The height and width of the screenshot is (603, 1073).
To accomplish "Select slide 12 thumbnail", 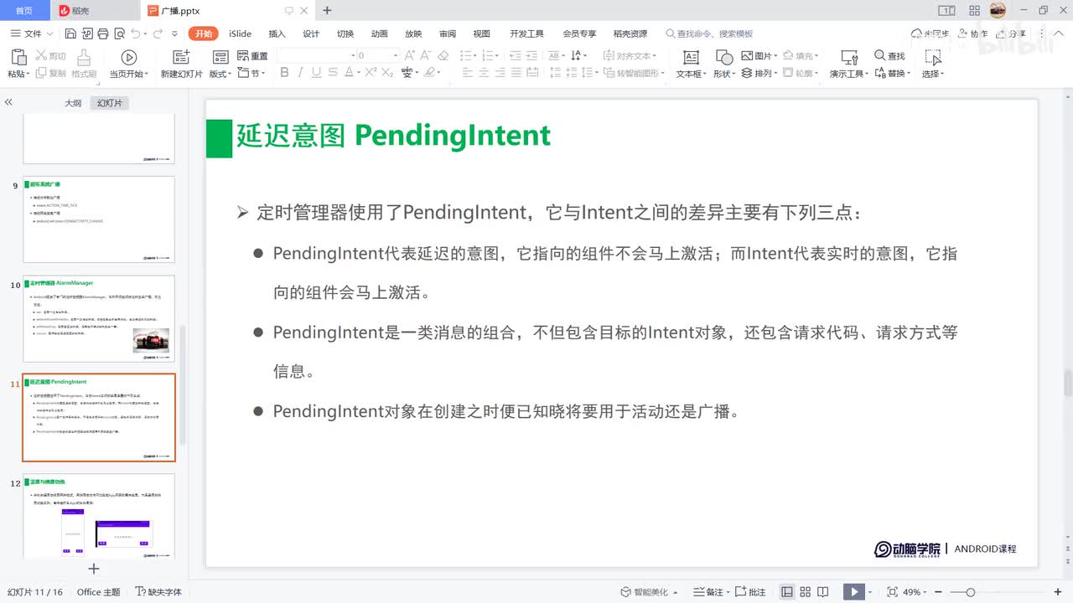I will point(99,516).
